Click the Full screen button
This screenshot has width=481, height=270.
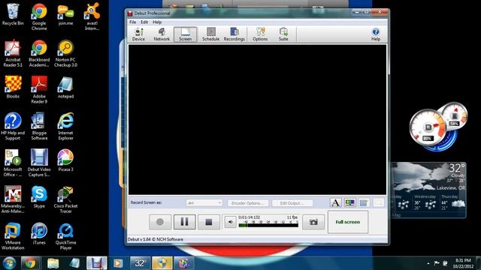(x=348, y=222)
